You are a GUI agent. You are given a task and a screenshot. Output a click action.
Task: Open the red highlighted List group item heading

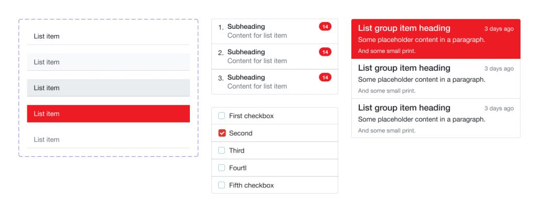pyautogui.click(x=404, y=28)
